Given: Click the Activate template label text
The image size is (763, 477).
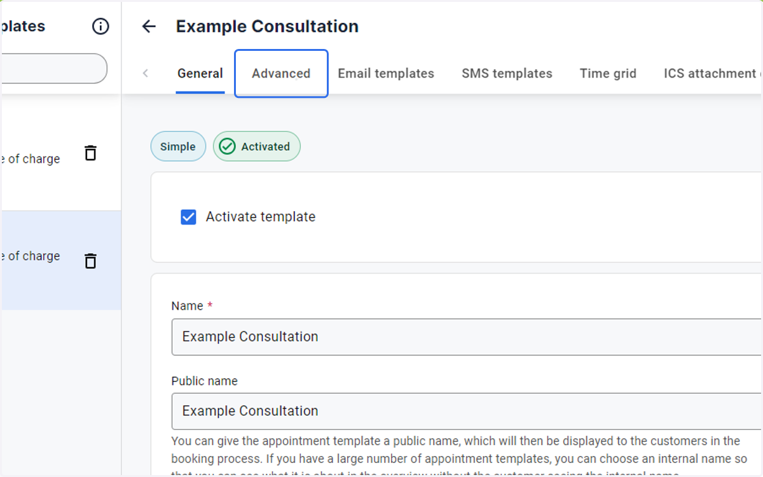Looking at the screenshot, I should (x=261, y=217).
